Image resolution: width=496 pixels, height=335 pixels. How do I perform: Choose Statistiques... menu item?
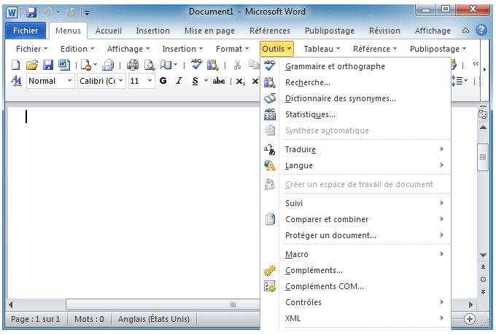[x=355, y=114]
